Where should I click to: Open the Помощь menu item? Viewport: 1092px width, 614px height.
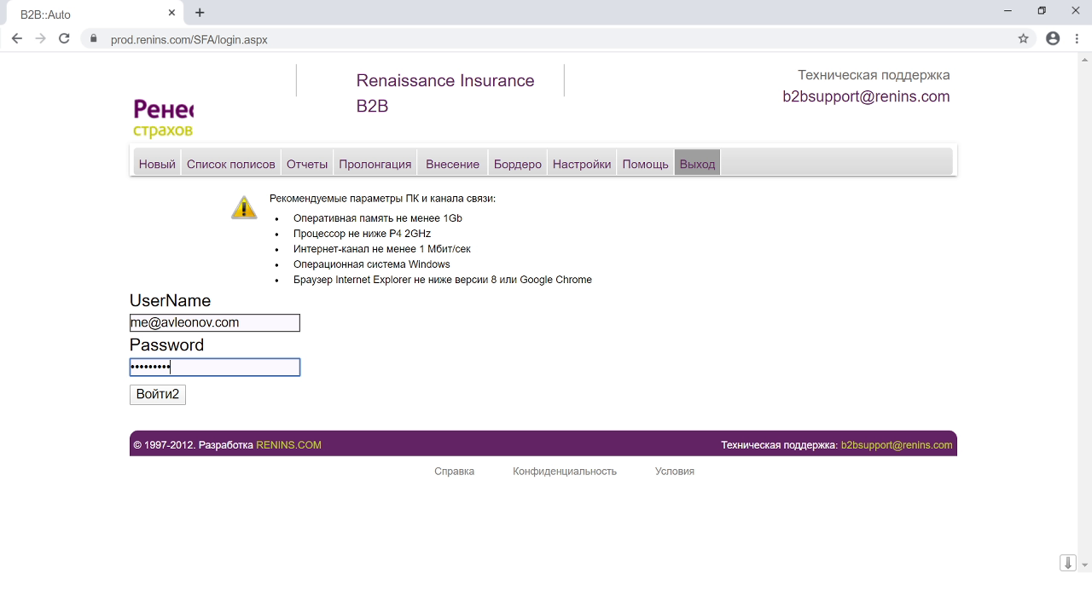(x=645, y=164)
